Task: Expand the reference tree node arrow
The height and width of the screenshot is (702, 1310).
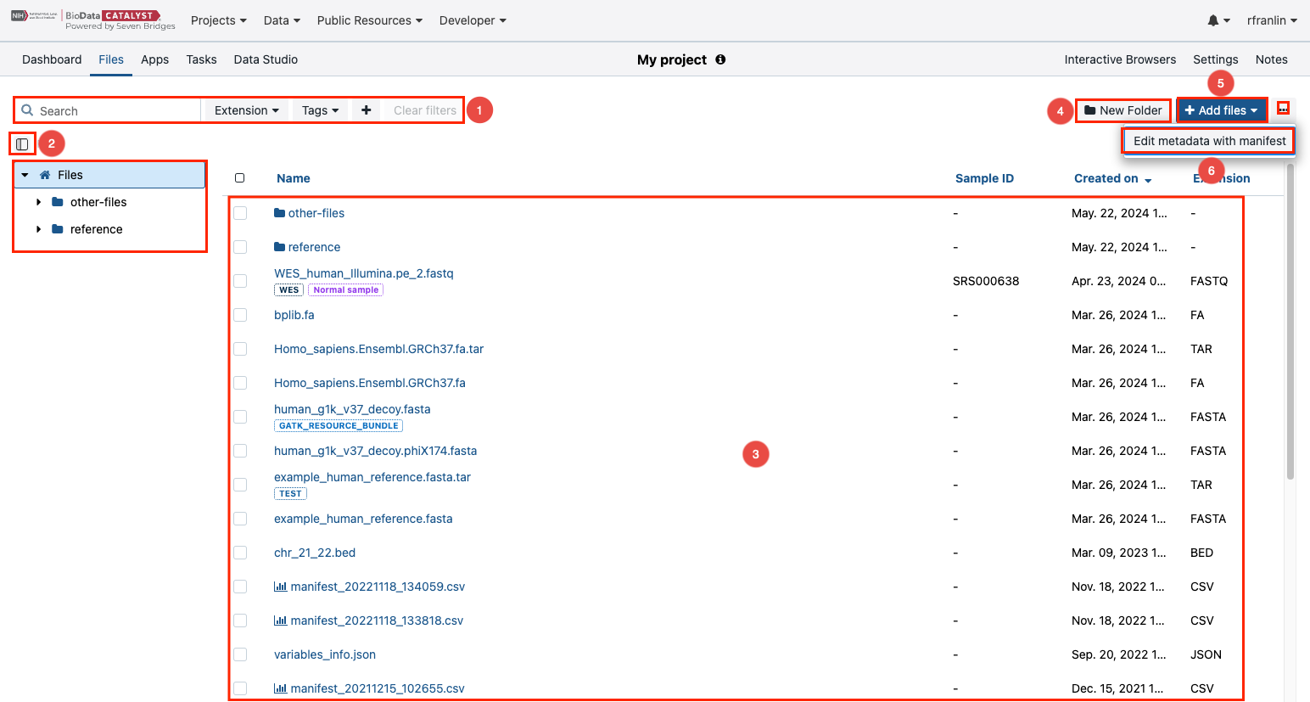Action: pyautogui.click(x=39, y=229)
